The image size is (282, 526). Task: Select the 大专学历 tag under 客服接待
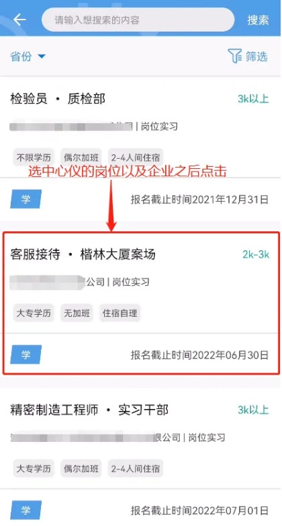point(34,313)
